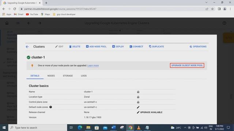This screenshot has width=234, height=131.
Task: Click the browser back button
Action: 4,9
